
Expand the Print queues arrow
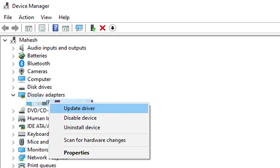click(13, 166)
